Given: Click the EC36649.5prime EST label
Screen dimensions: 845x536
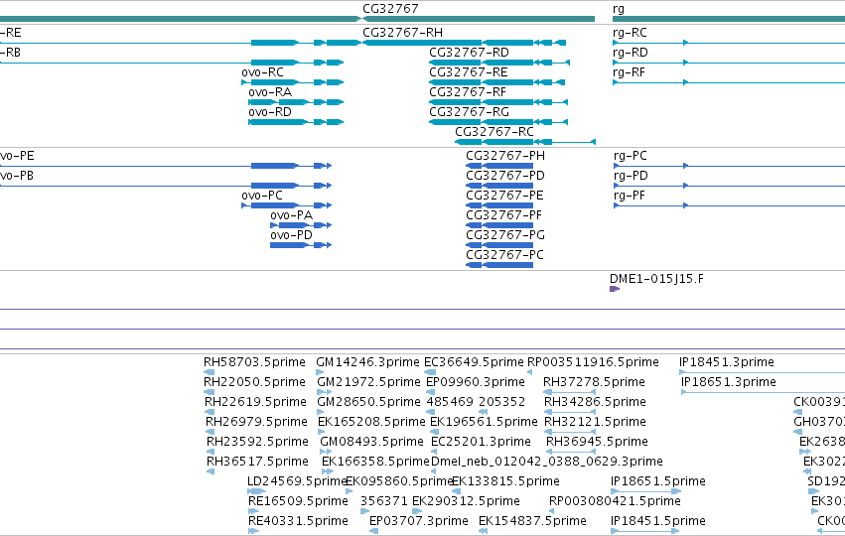Looking at the screenshot, I should 474,362.
